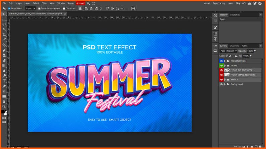Switch to the Channels tab
Viewport: 266px width, 149px height.
(234, 46)
